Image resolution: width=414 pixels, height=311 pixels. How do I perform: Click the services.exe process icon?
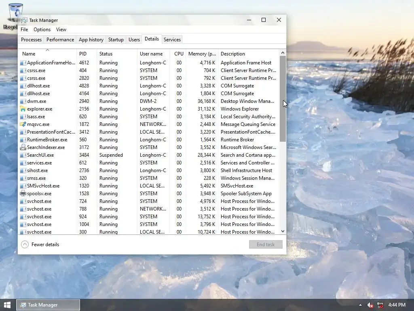[x=23, y=163]
